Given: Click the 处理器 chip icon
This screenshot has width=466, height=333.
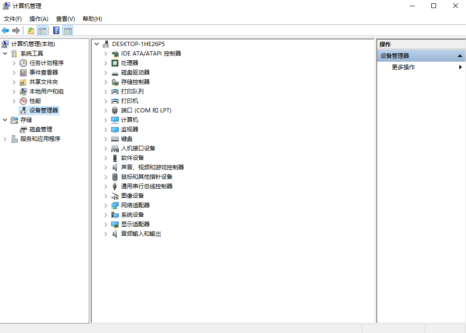Looking at the screenshot, I should coord(115,63).
